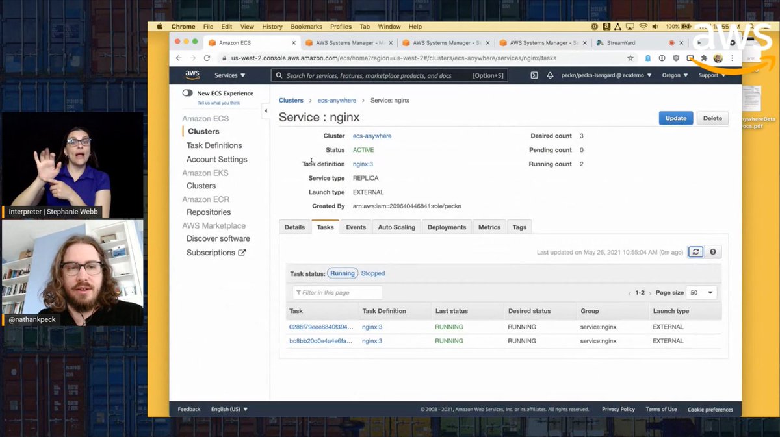Switch to the Events tab
The width and height of the screenshot is (780, 437).
pyautogui.click(x=356, y=227)
